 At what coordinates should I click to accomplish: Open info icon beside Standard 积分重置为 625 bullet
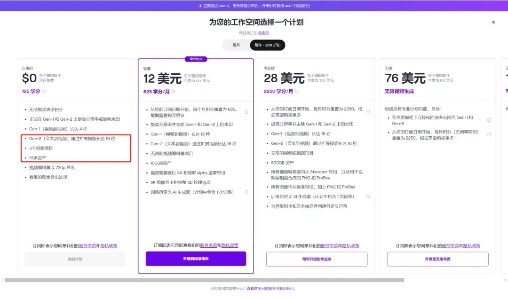pos(246,112)
